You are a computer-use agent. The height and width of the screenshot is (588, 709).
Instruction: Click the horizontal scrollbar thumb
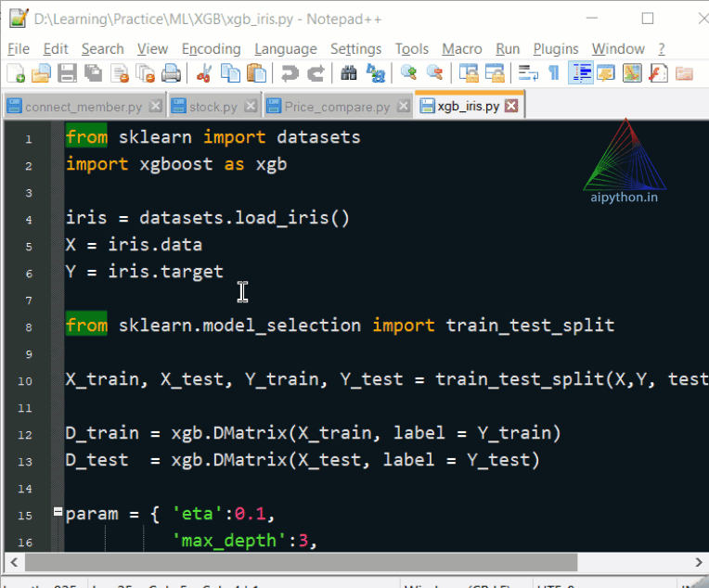click(302, 563)
